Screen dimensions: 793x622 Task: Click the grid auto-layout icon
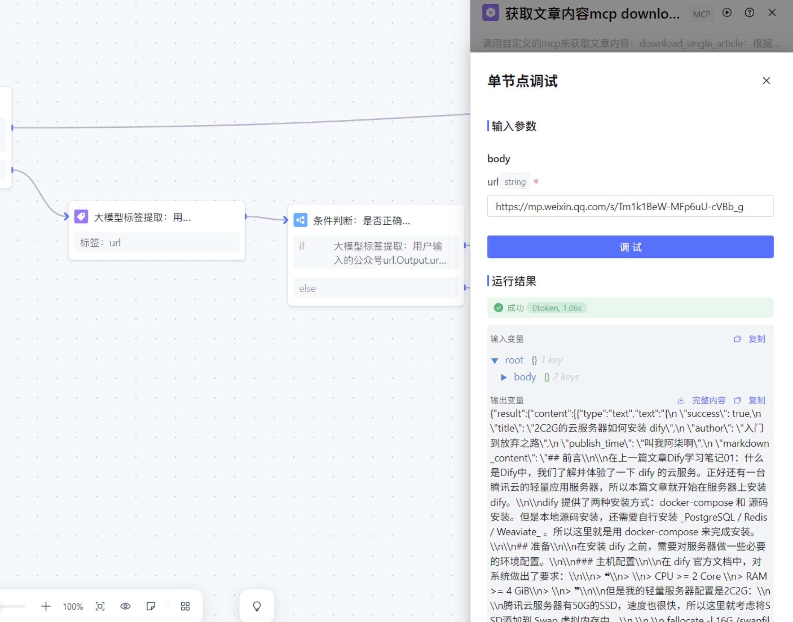185,606
